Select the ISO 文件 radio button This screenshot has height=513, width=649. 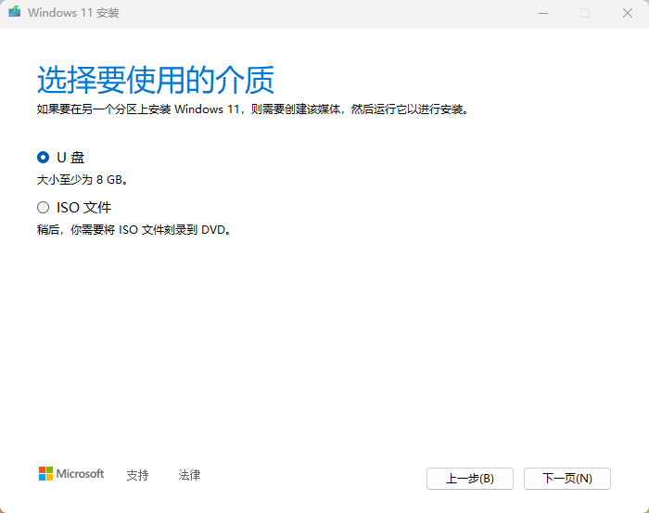tap(43, 208)
